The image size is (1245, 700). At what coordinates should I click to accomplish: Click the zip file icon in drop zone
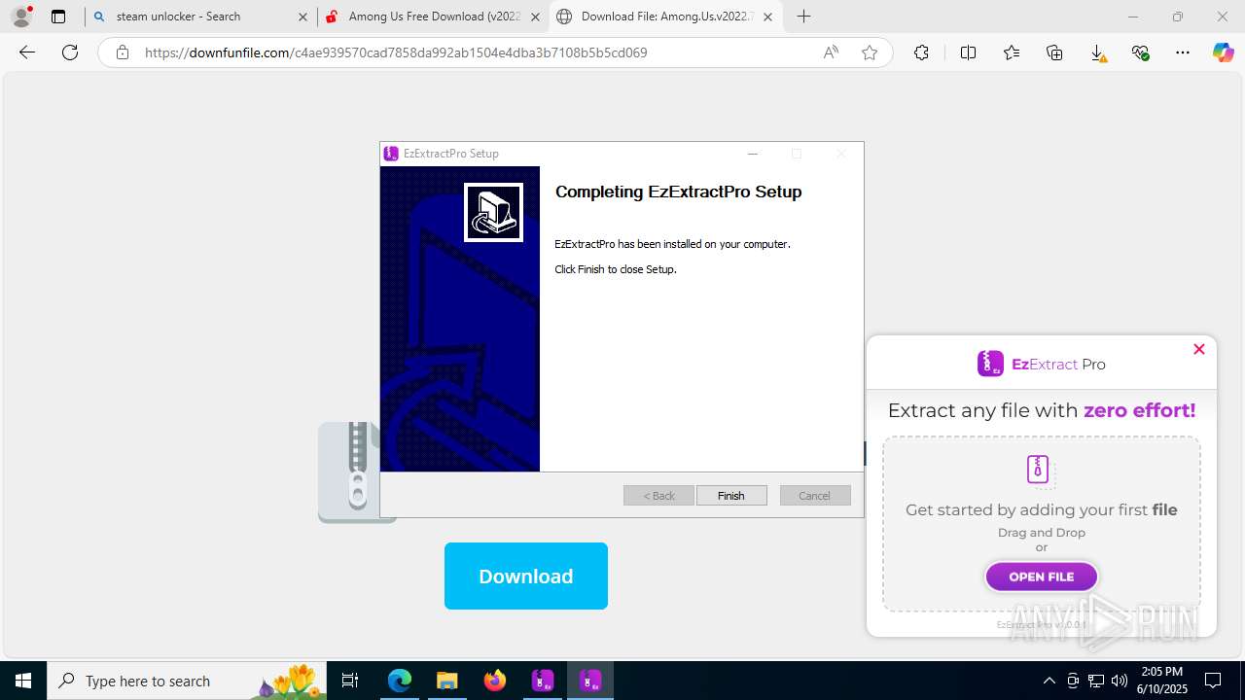point(1039,470)
